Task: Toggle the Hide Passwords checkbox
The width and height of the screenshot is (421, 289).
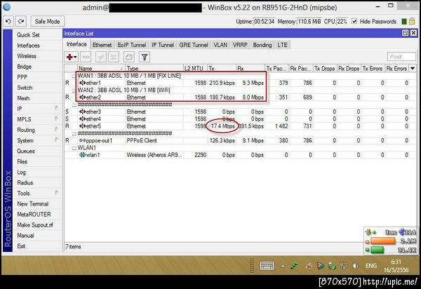Action: [x=354, y=21]
